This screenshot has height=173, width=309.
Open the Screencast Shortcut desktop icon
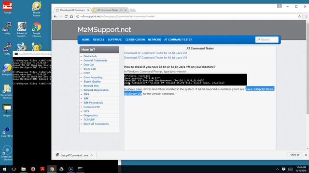pyautogui.click(x=7, y=153)
